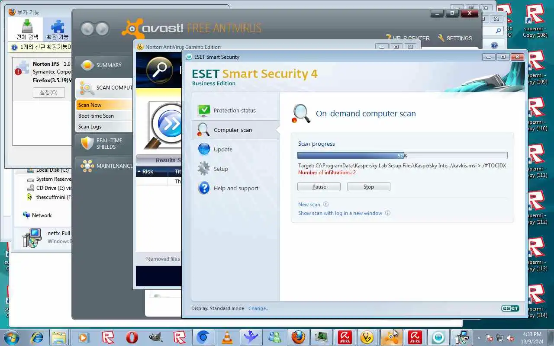Open VLC media player cone on taskbar
554x346 pixels.
(227, 337)
